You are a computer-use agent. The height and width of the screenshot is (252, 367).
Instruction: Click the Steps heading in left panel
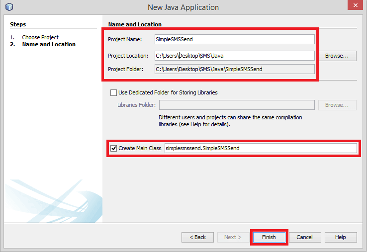(x=18, y=24)
